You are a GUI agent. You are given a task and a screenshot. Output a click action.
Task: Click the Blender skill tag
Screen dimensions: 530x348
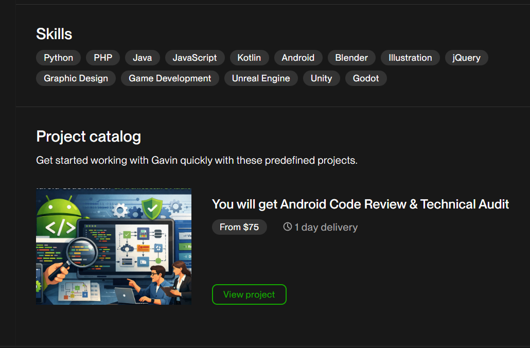pyautogui.click(x=351, y=58)
